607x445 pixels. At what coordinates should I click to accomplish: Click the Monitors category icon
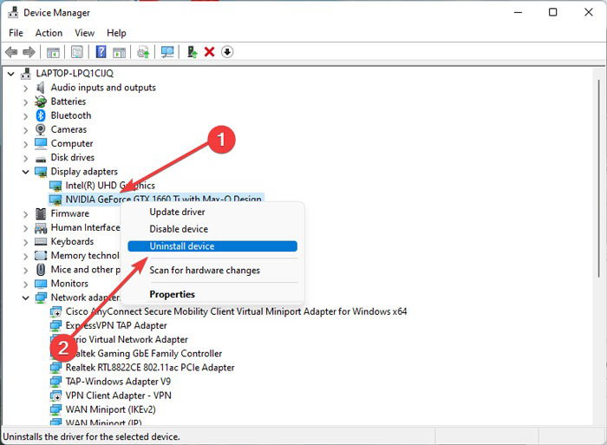click(41, 284)
